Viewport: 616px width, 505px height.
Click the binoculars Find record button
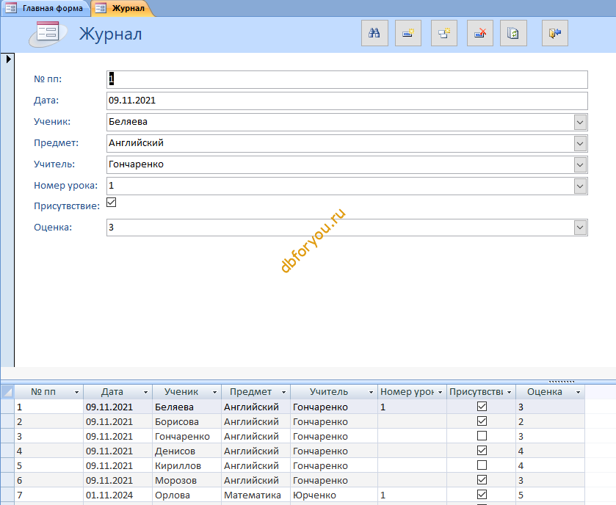click(374, 33)
